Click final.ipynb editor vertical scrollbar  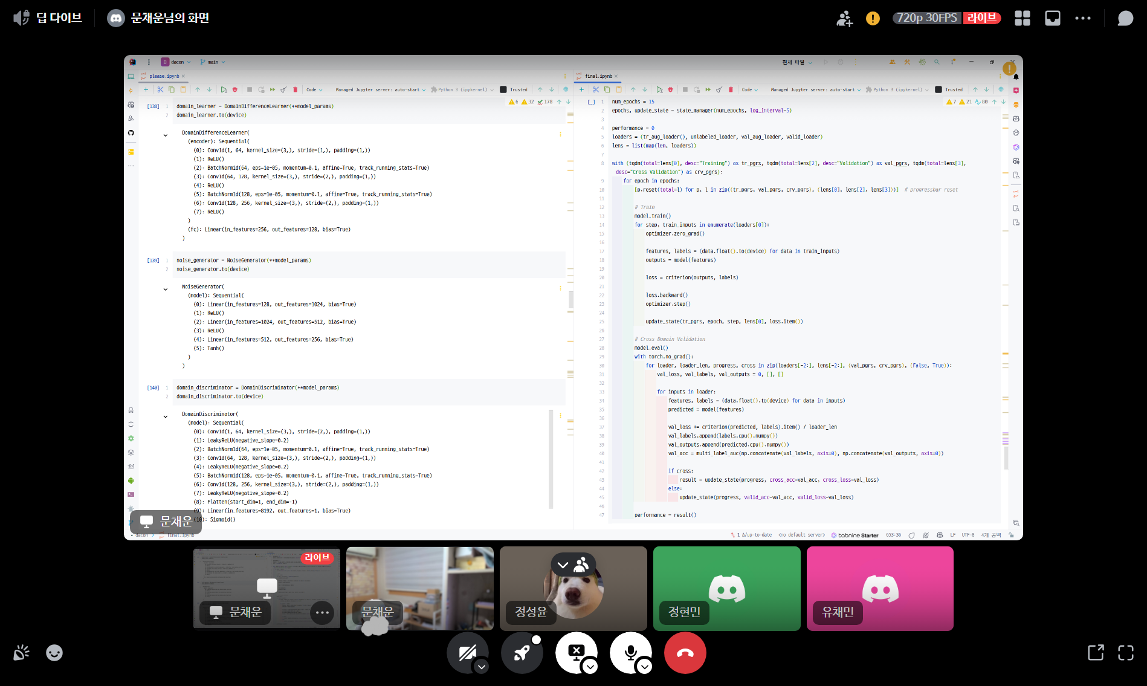tap(1006, 457)
